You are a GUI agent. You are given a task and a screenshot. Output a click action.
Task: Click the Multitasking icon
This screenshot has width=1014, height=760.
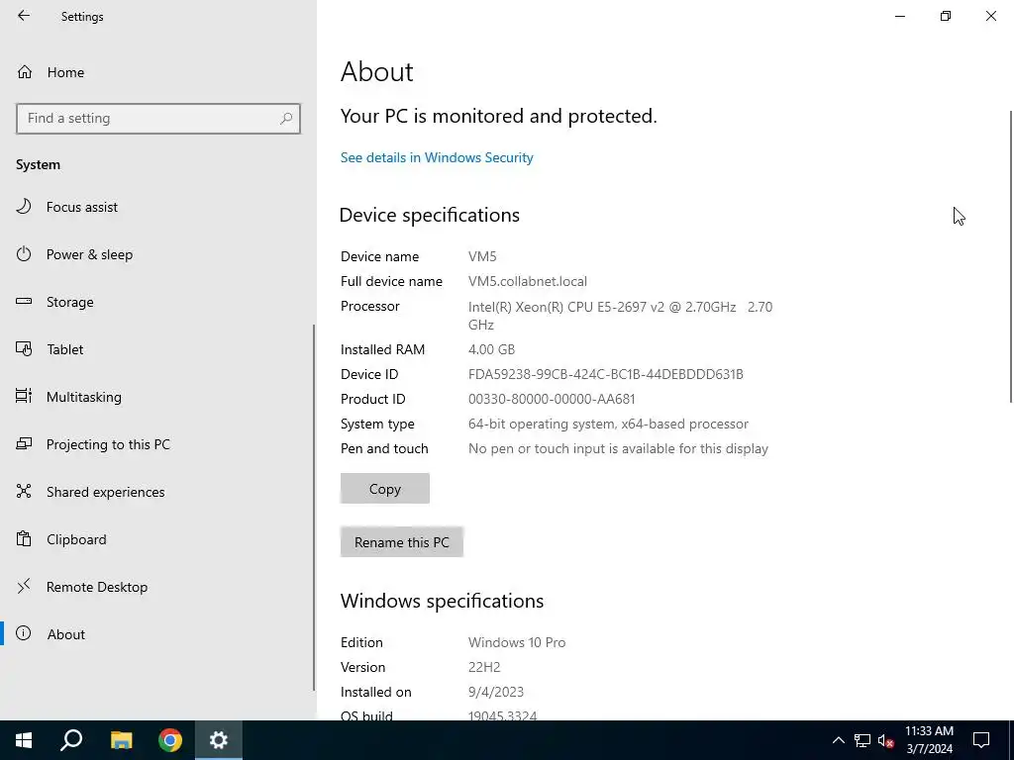coord(24,396)
